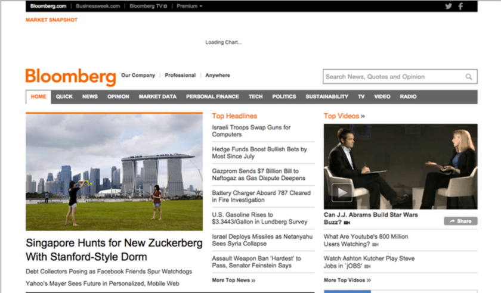Click the Bloomberg logo

pos(70,77)
